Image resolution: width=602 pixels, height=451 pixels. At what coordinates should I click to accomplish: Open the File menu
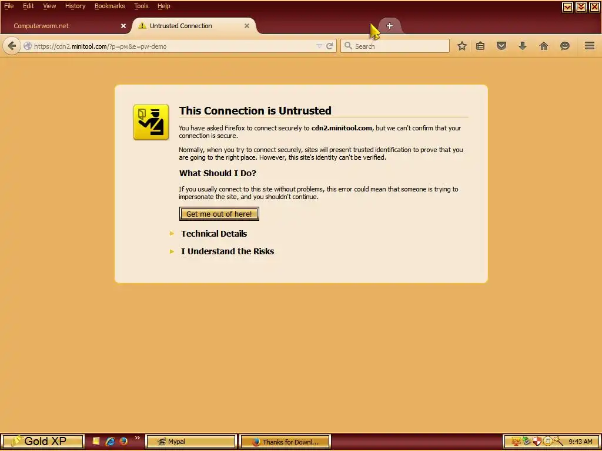click(9, 6)
